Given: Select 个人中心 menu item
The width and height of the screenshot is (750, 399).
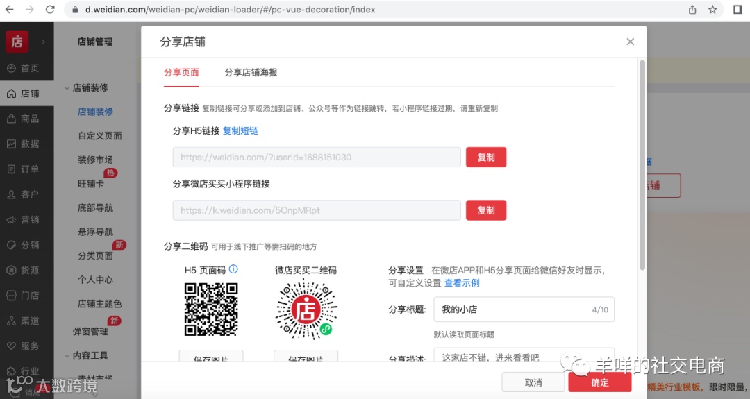Looking at the screenshot, I should pos(96,280).
